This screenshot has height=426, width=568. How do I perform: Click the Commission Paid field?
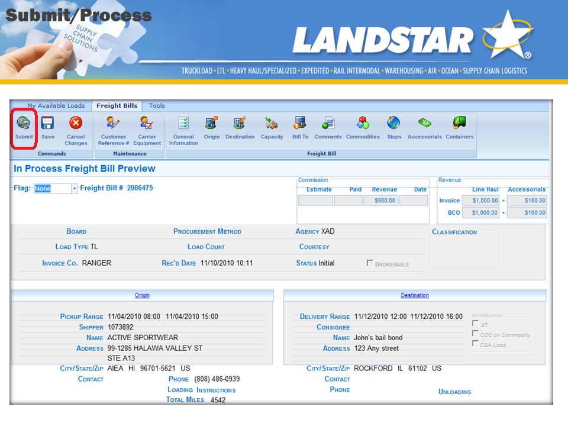pyautogui.click(x=348, y=201)
